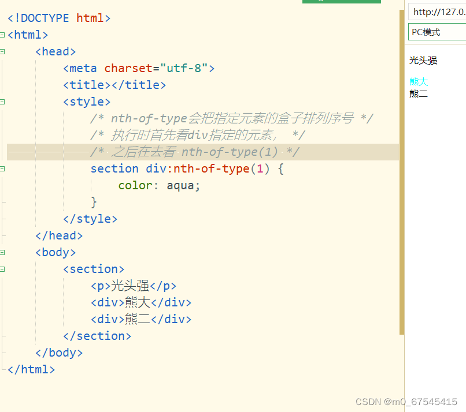This screenshot has height=412, width=466.
Task: Collapse the <head> code block
Action: coord(3,51)
